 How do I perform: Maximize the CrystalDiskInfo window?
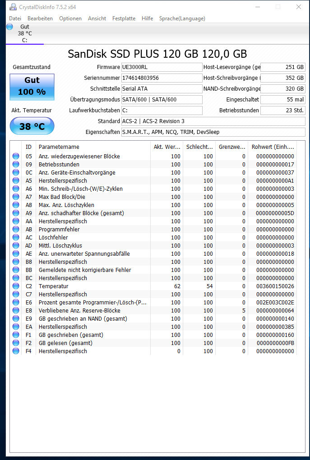coord(278,7)
